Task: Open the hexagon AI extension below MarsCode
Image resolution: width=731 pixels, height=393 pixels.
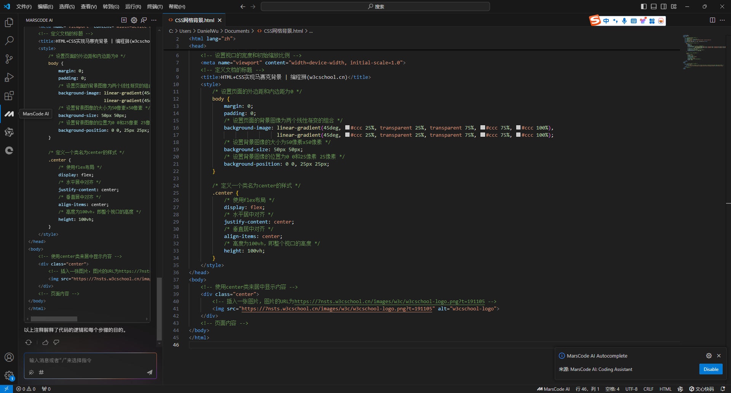Action: tap(9, 132)
